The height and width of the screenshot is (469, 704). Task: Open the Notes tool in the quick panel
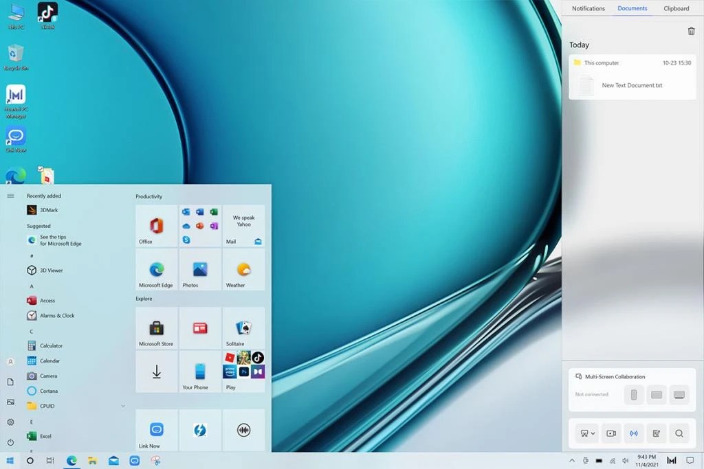656,433
